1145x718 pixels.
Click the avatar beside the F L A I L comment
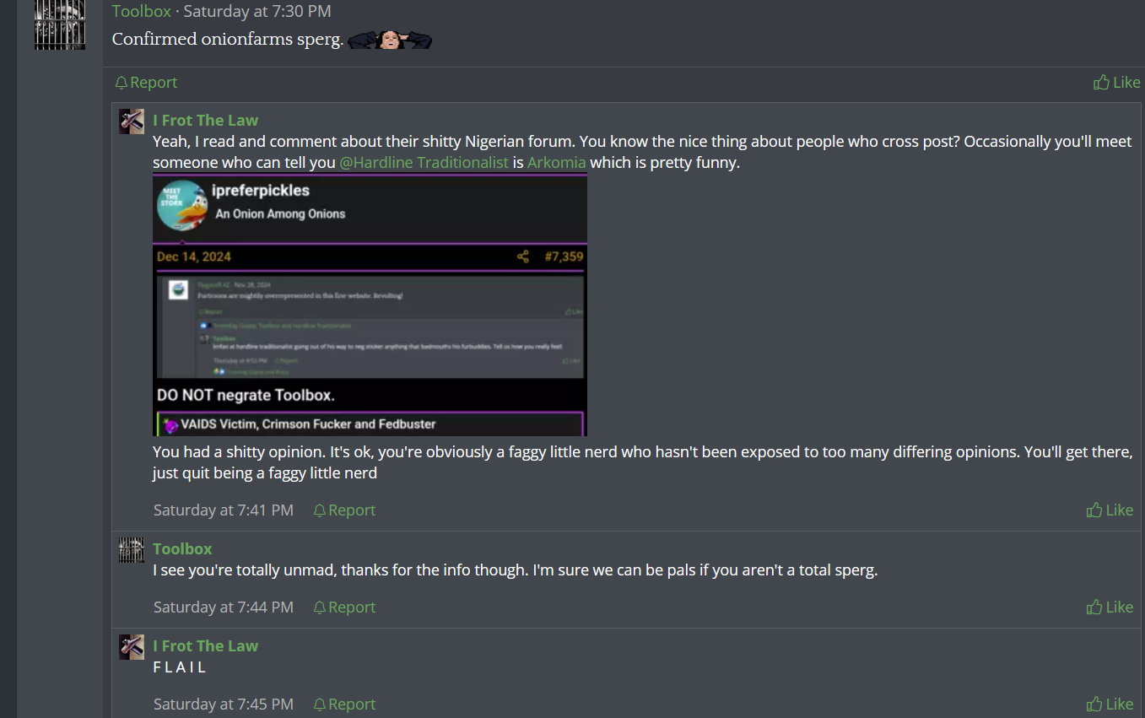click(132, 646)
